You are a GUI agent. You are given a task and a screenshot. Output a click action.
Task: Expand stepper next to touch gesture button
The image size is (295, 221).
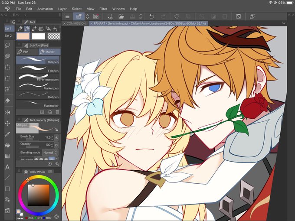click(x=87, y=16)
